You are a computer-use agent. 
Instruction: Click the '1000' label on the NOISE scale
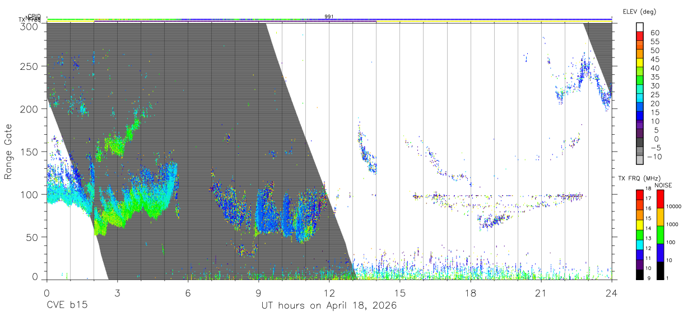[673, 224]
